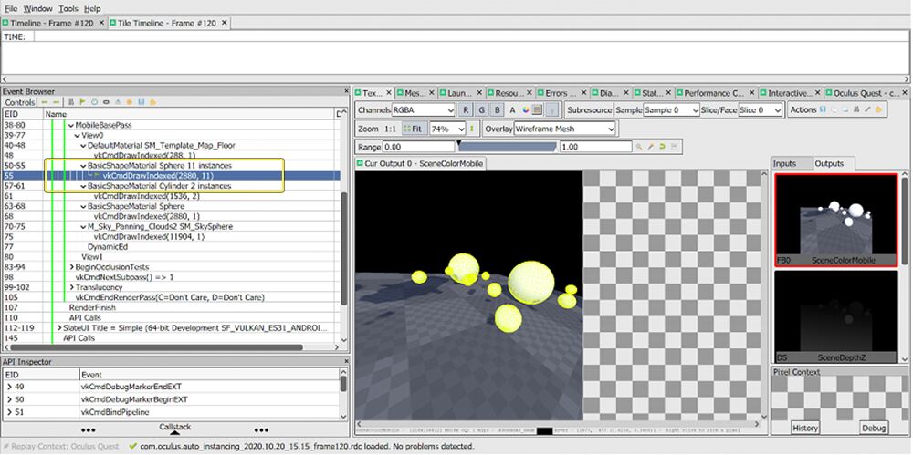Toggle the G green channel button

482,110
